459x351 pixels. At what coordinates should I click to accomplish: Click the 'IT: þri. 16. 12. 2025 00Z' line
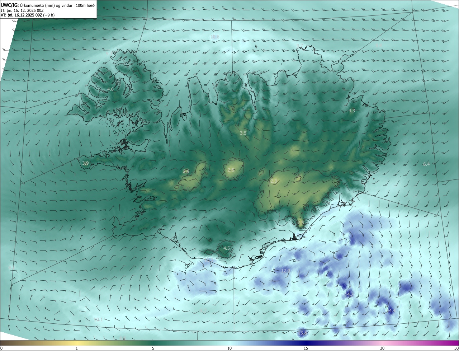[x=22, y=11]
